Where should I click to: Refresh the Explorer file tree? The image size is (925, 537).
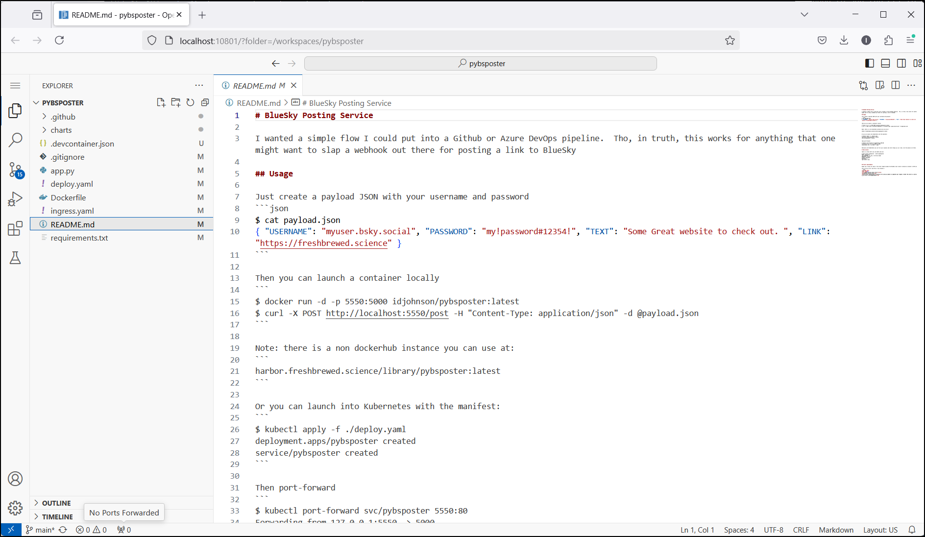tap(190, 102)
